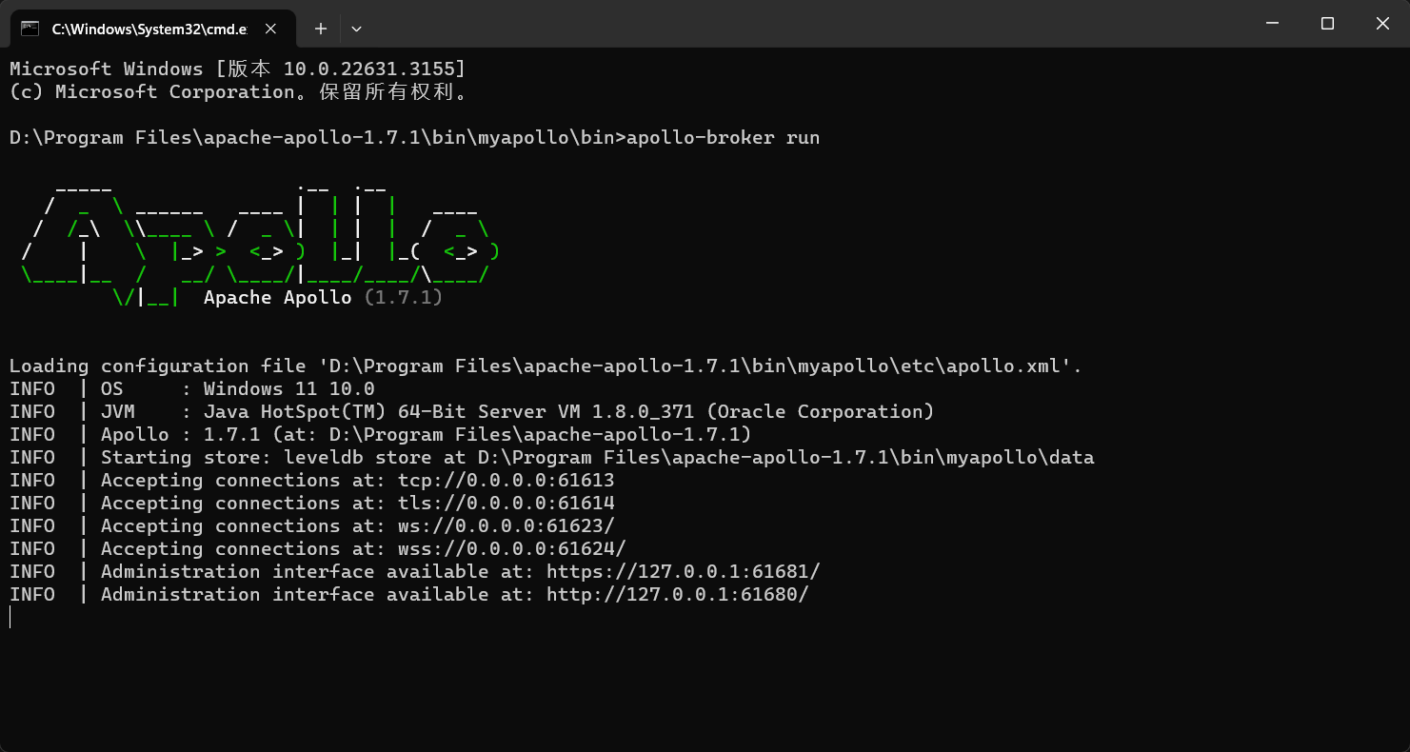Screen dimensions: 1410x752
Task: Maximize the terminal window
Action: [x=1327, y=24]
